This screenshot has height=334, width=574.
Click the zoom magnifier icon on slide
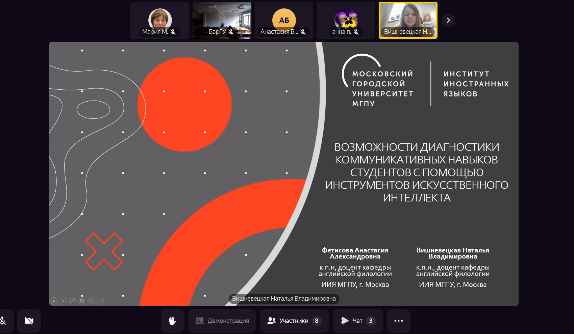tap(91, 301)
